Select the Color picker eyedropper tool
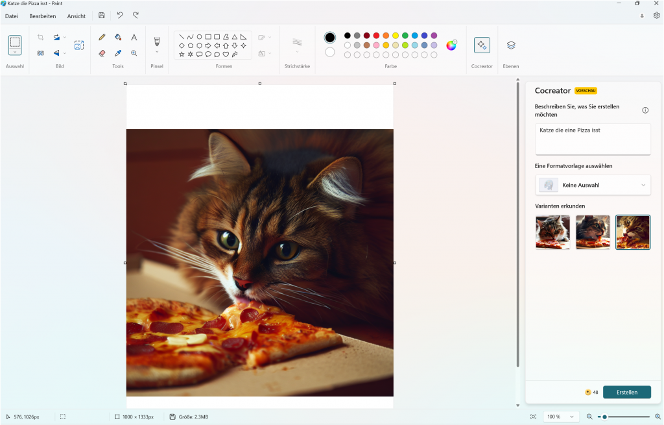 (118, 53)
